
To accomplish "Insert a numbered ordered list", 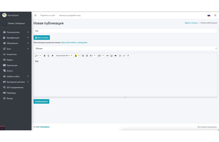I will click(87, 56).
